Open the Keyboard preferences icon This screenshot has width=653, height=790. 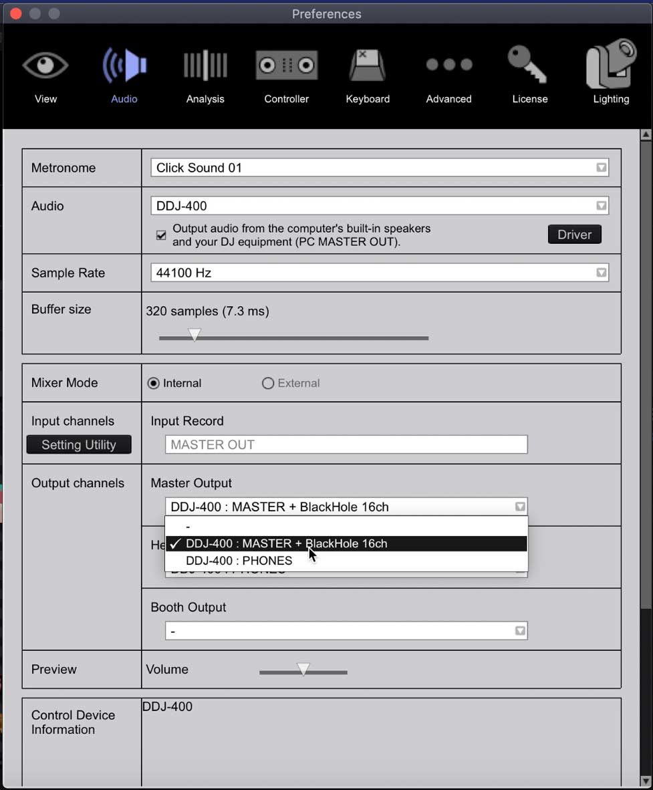(368, 66)
